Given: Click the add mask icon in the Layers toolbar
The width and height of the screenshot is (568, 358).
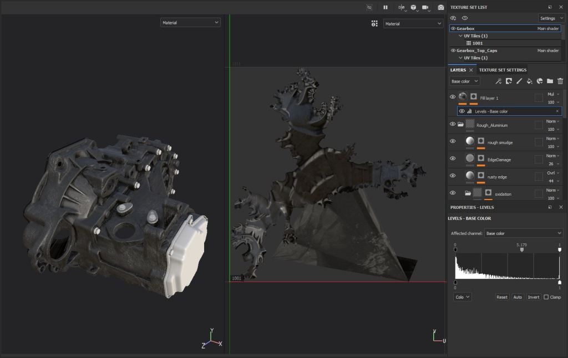Looking at the screenshot, I should coord(509,81).
